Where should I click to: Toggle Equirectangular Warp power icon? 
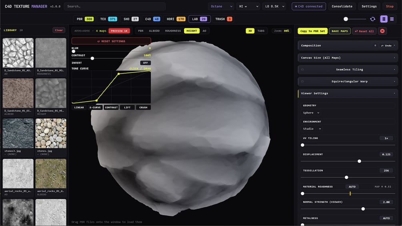(x=302, y=82)
